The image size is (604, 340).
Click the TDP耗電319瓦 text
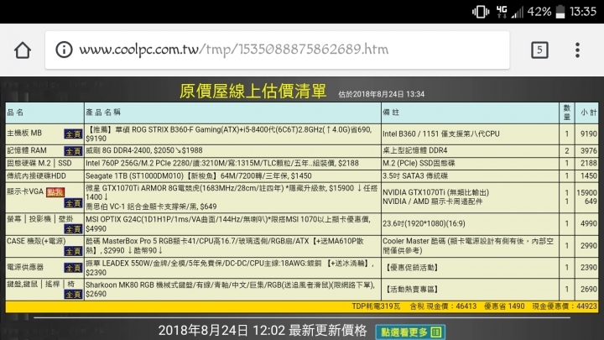click(x=376, y=306)
